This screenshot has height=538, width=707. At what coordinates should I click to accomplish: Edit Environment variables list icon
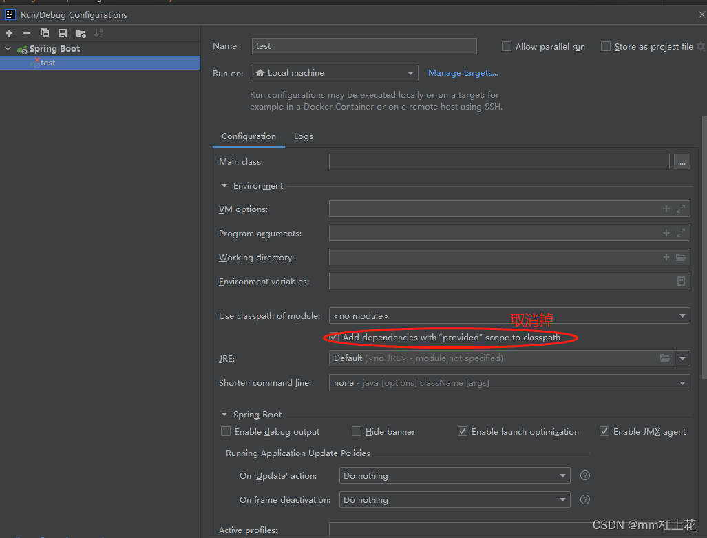click(681, 281)
